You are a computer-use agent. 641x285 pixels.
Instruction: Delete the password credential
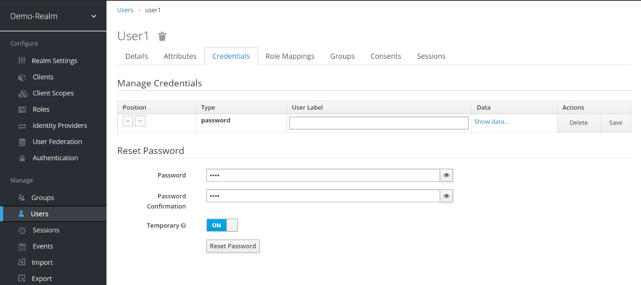point(579,123)
